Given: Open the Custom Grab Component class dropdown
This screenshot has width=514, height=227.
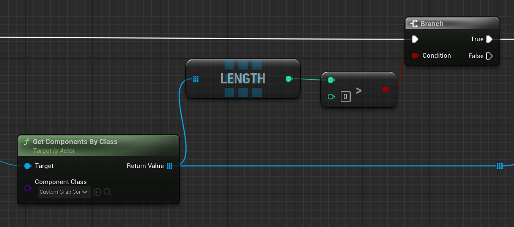Looking at the screenshot, I should 64,192.
